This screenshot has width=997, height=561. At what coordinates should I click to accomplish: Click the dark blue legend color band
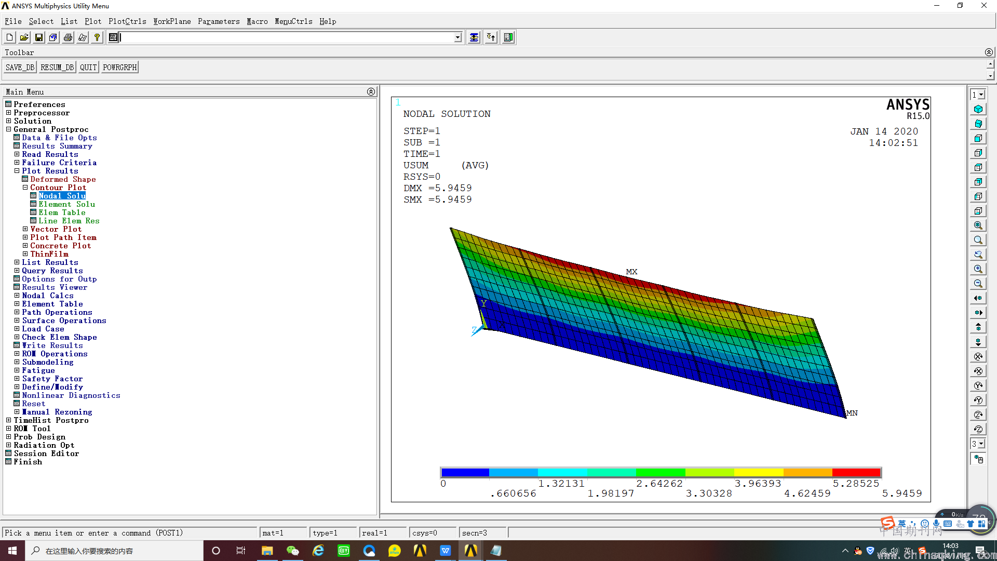[465, 472]
